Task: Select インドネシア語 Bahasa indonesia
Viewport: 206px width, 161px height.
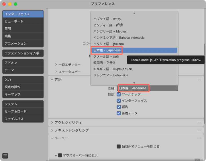Action: coord(134,38)
